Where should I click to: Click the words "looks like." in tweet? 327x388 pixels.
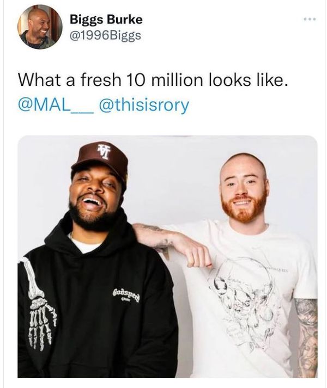pyautogui.click(x=248, y=79)
